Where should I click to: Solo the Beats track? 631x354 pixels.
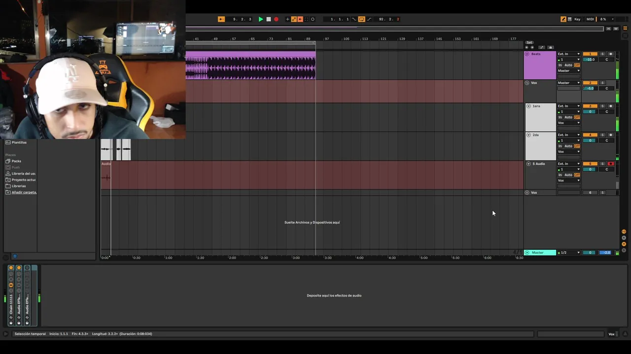[x=602, y=54]
